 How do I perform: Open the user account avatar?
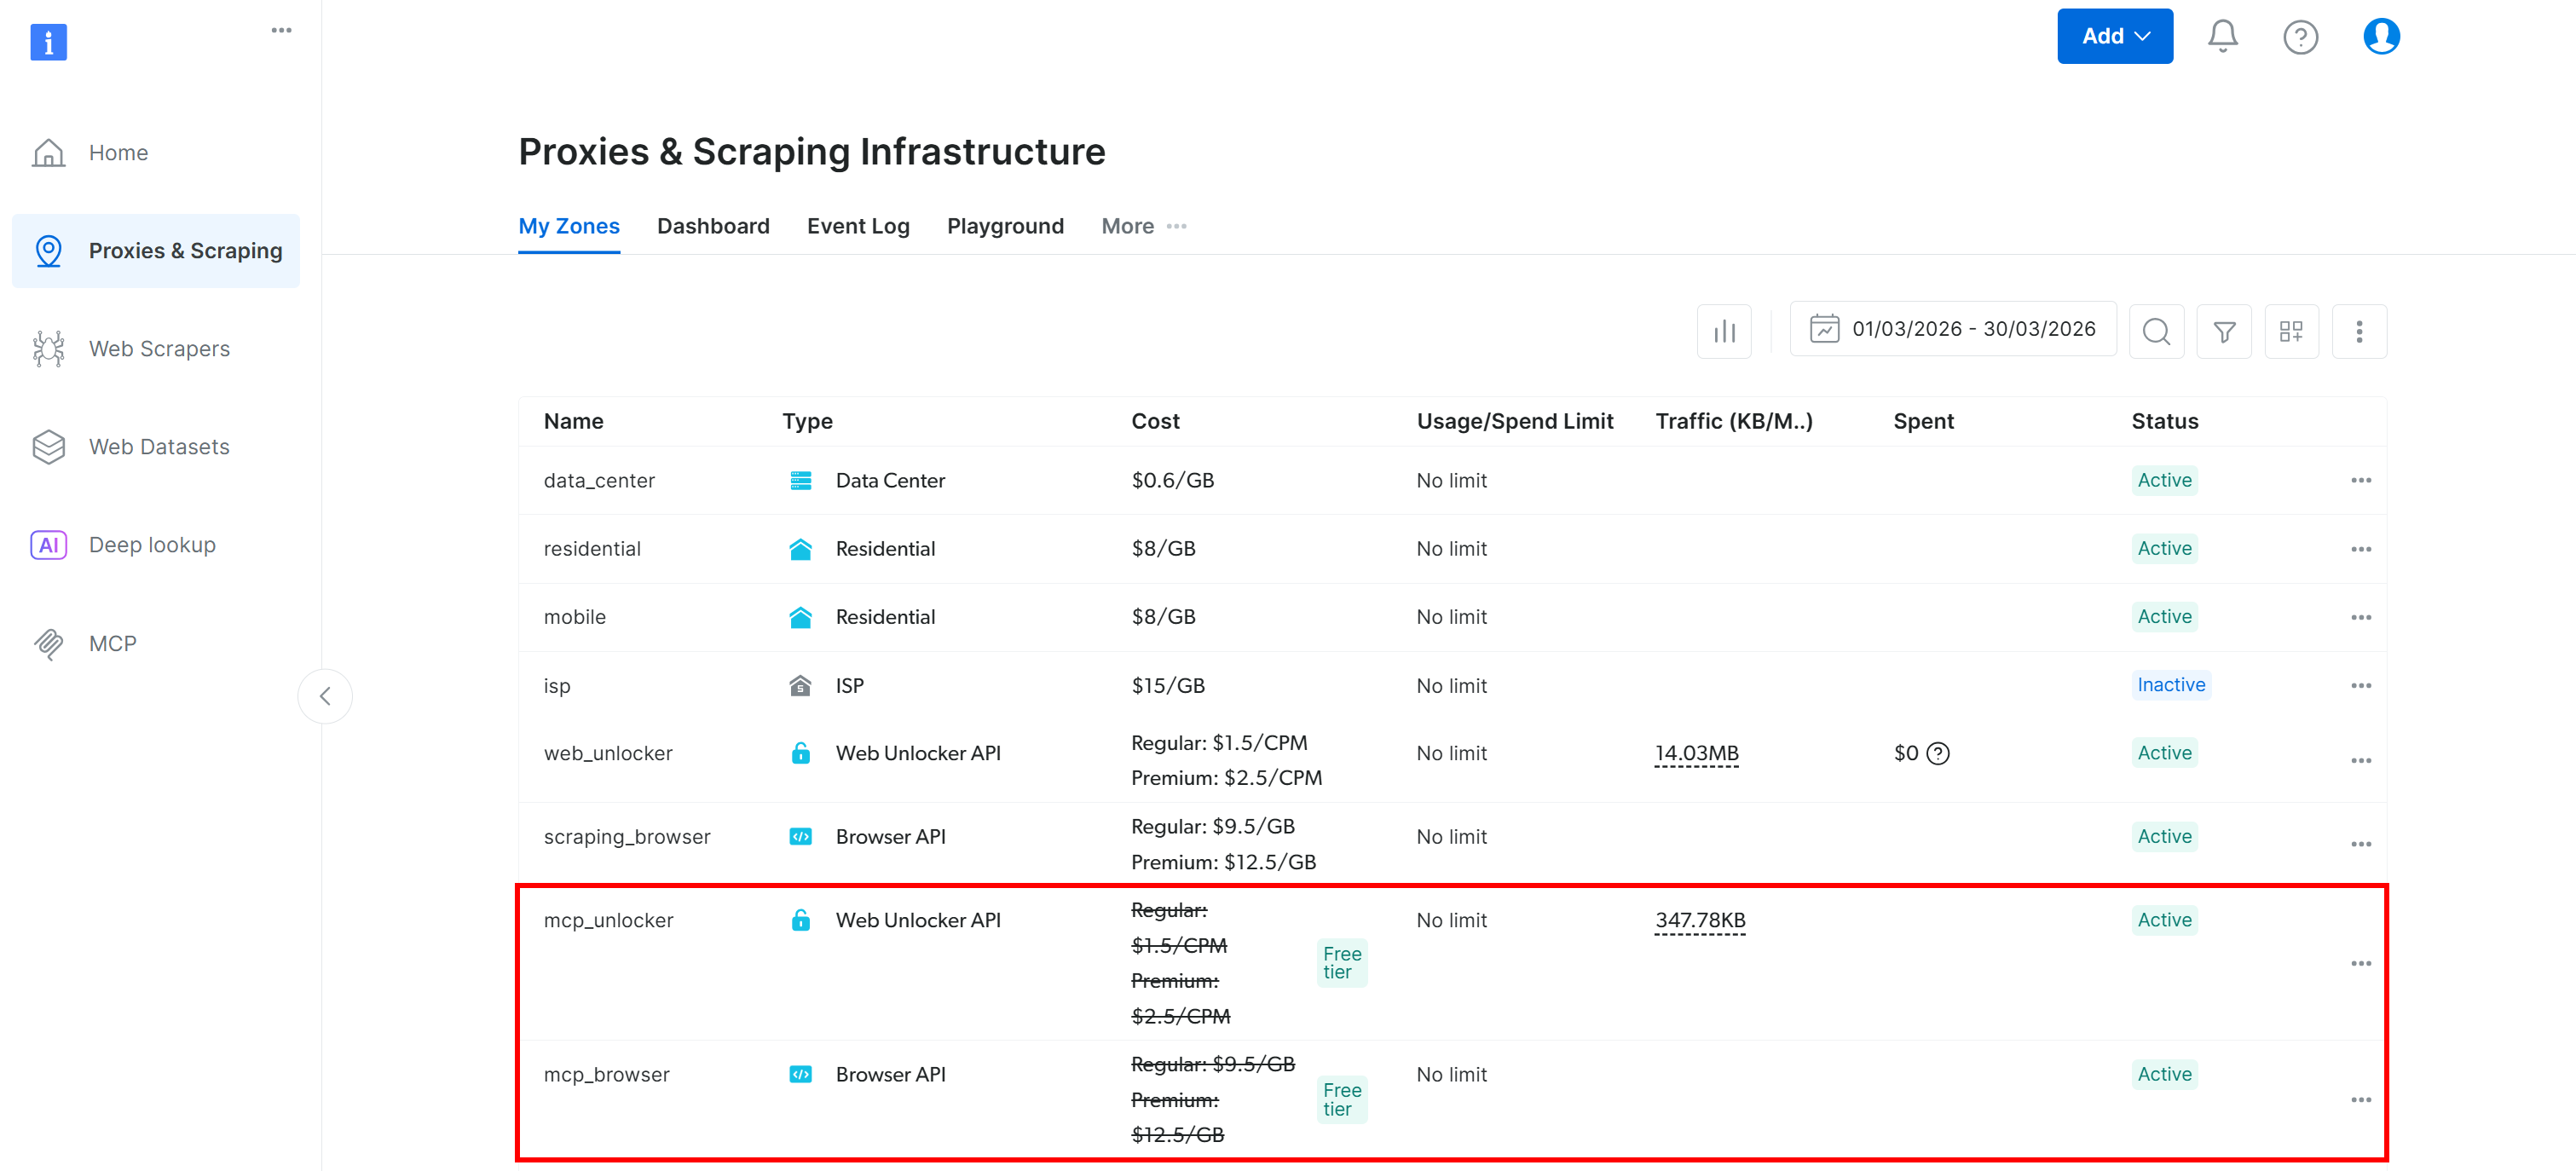pos(2381,37)
